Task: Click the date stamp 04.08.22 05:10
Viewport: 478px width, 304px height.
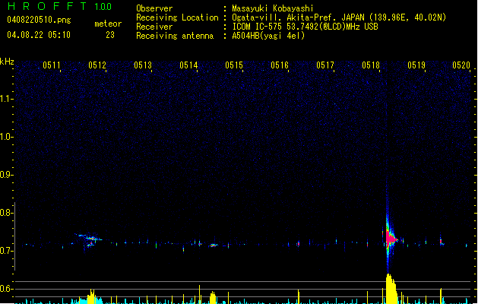Action: click(39, 35)
